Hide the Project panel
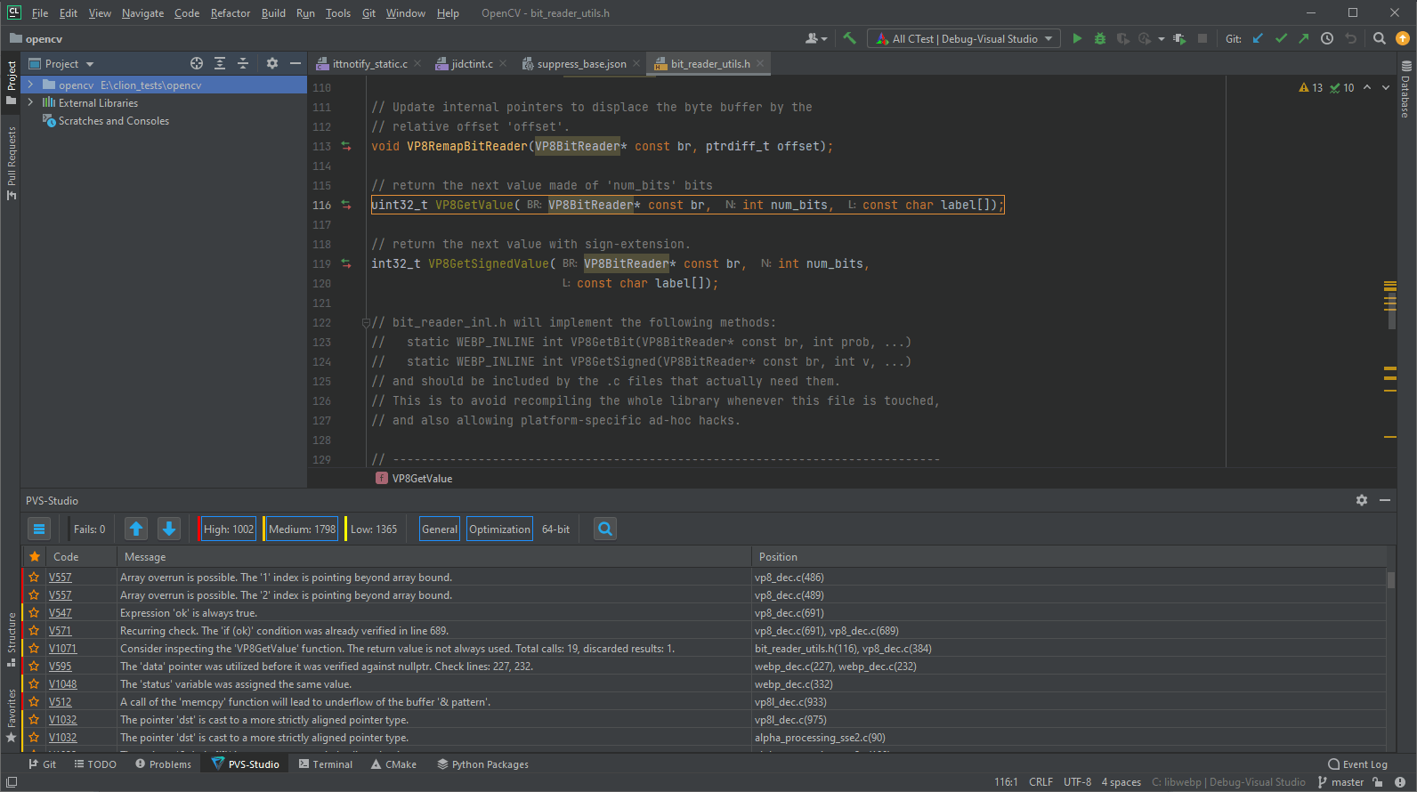Image resolution: width=1417 pixels, height=792 pixels. [296, 63]
